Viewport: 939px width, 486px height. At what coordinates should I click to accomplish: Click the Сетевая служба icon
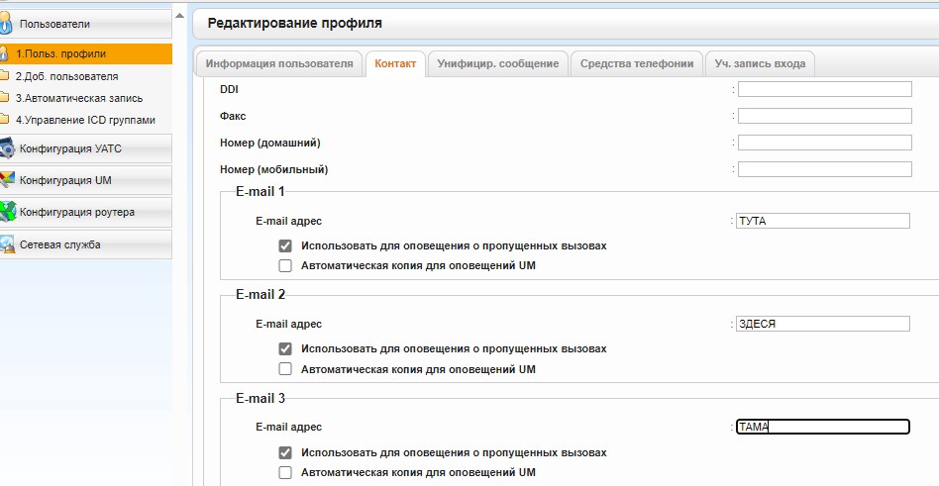coord(7,244)
